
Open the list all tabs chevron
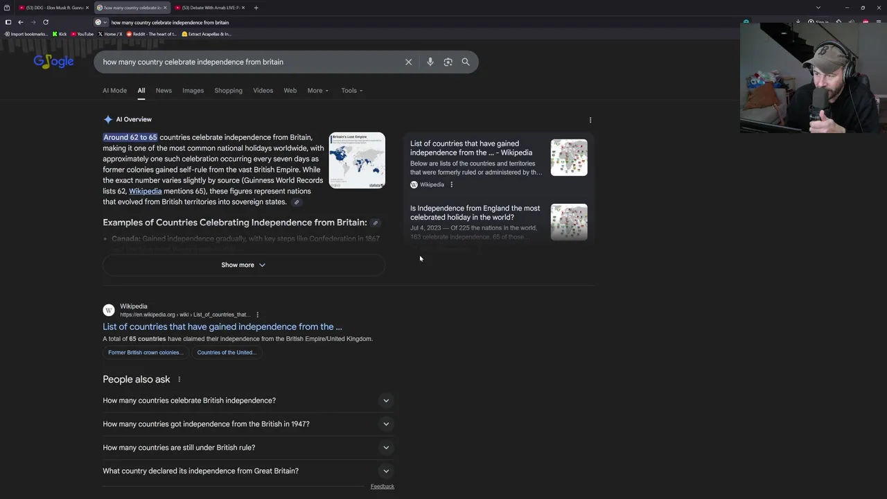(x=818, y=8)
